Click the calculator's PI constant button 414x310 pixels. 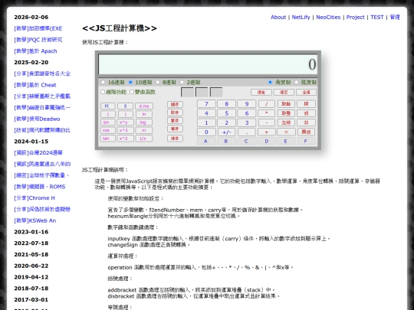point(108,106)
